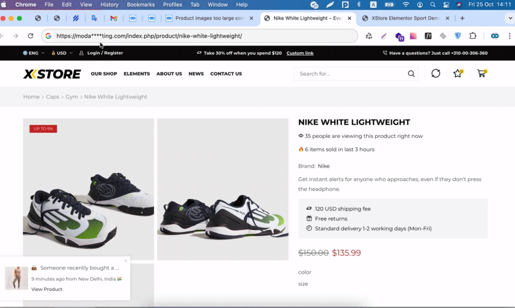Close the Nike White Lightweight tab
Screen dimensions: 515x308
coord(350,19)
